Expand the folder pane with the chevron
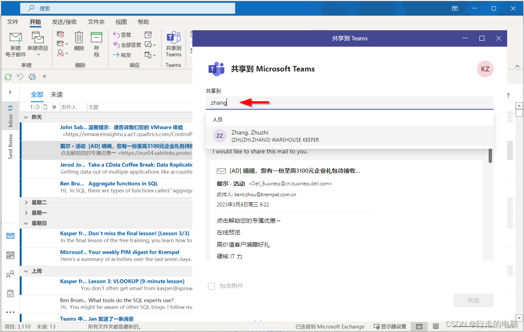 coord(11,92)
